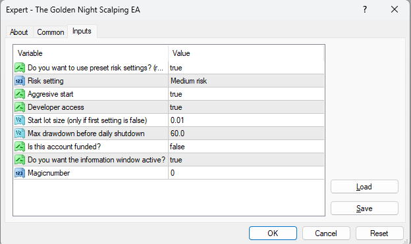Screen dimensions: 411x244
Task: Click the help question mark button
Action: (x=365, y=10)
